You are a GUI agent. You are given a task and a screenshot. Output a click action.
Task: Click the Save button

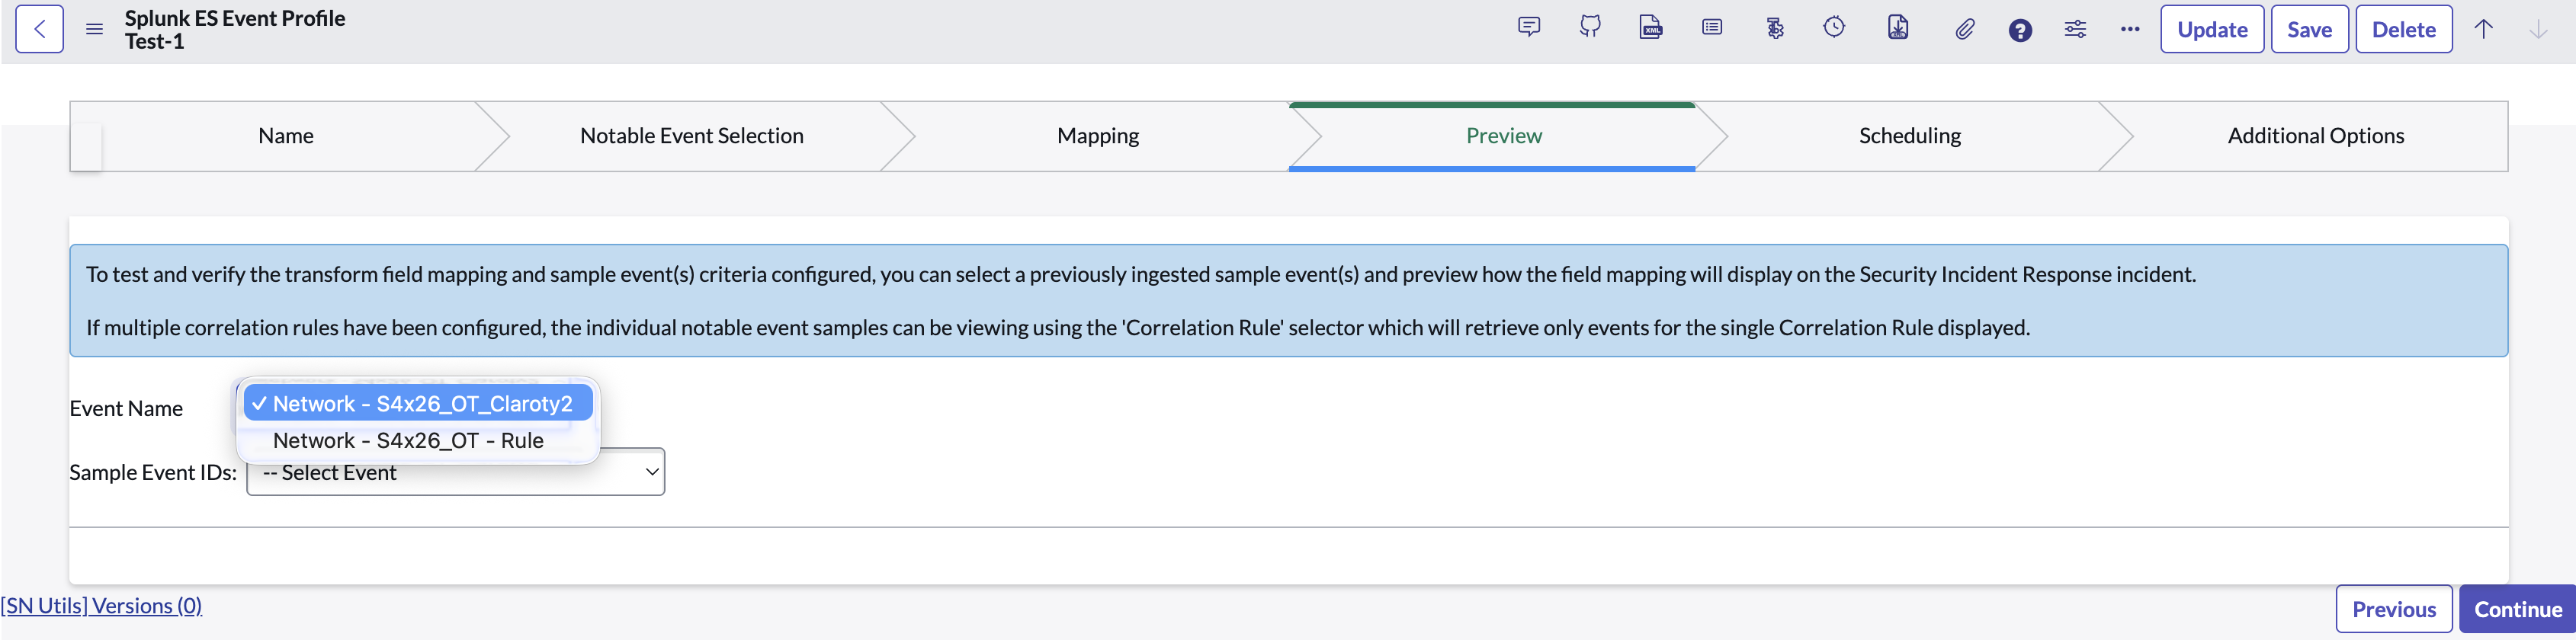click(2309, 29)
